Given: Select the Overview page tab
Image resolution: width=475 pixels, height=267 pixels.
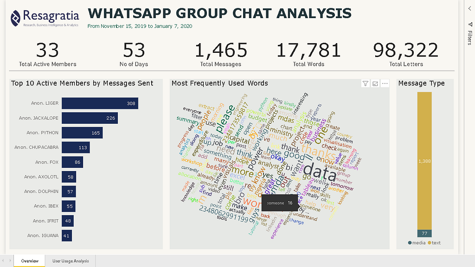Looking at the screenshot, I should [x=30, y=261].
